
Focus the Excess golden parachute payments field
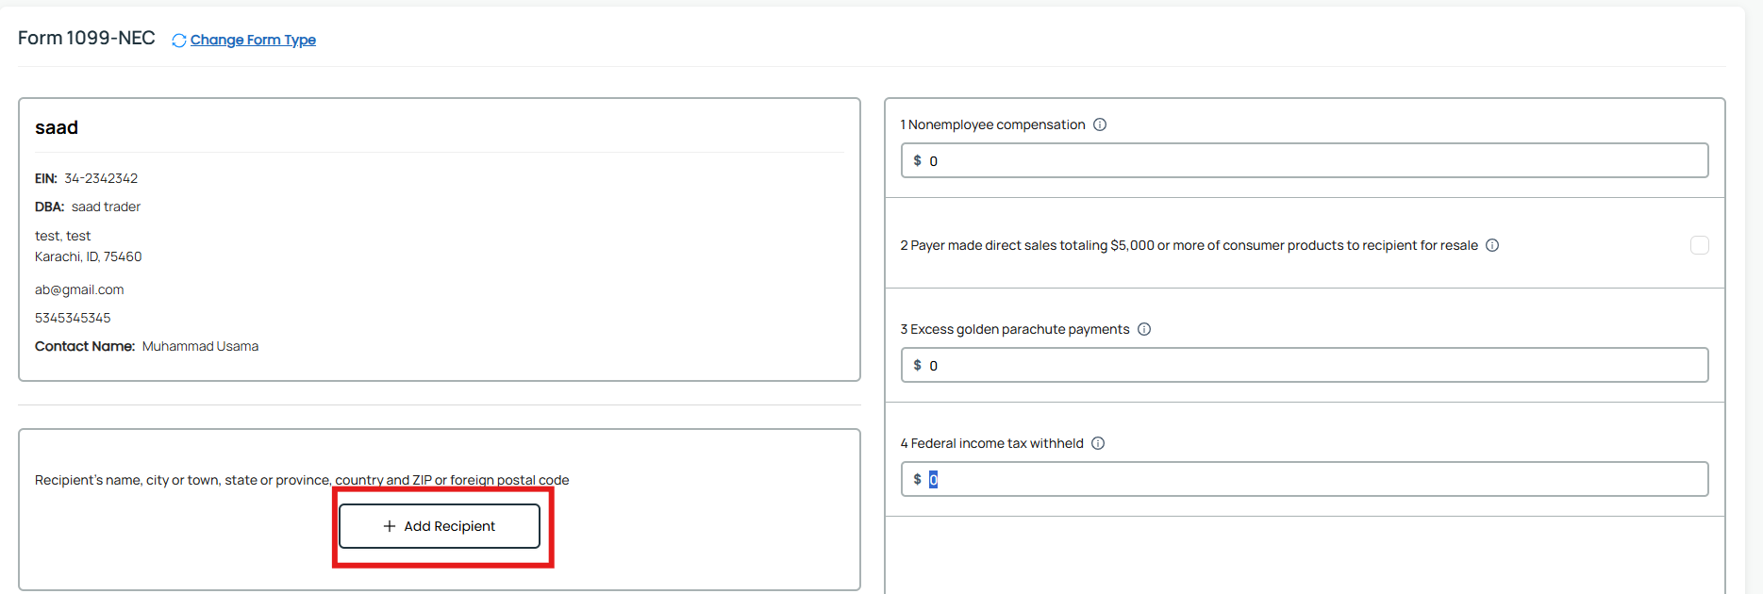[1305, 365]
